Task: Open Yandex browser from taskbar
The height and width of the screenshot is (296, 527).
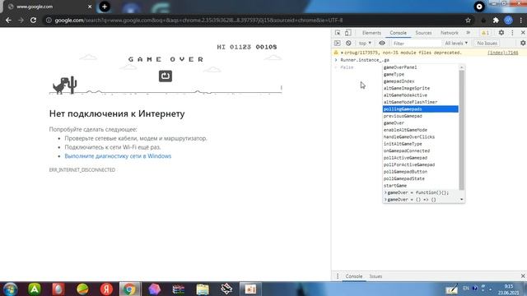Action: point(106,289)
